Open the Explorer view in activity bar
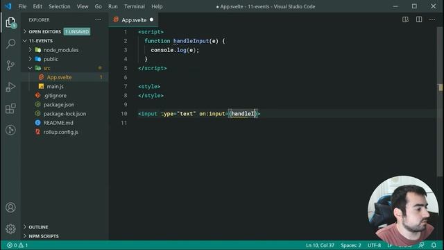Screen dimensions: 444x250 pos(10,22)
